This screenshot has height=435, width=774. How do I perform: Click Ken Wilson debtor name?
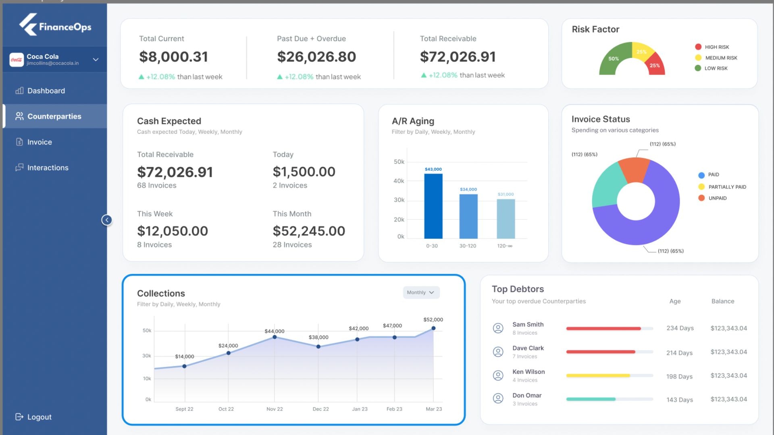pyautogui.click(x=528, y=372)
